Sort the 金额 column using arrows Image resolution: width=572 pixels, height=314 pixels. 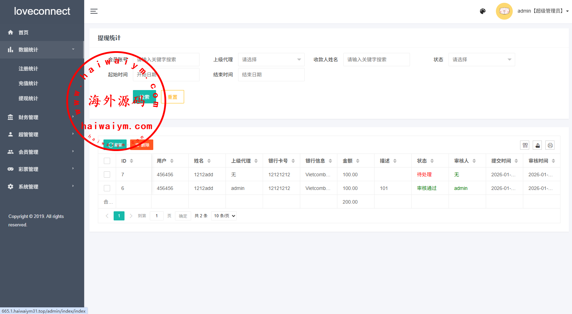coord(358,161)
